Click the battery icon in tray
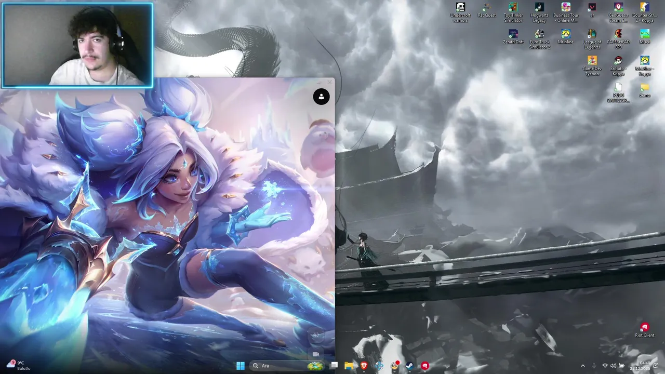Screen dimensions: 665x374 click(621, 366)
